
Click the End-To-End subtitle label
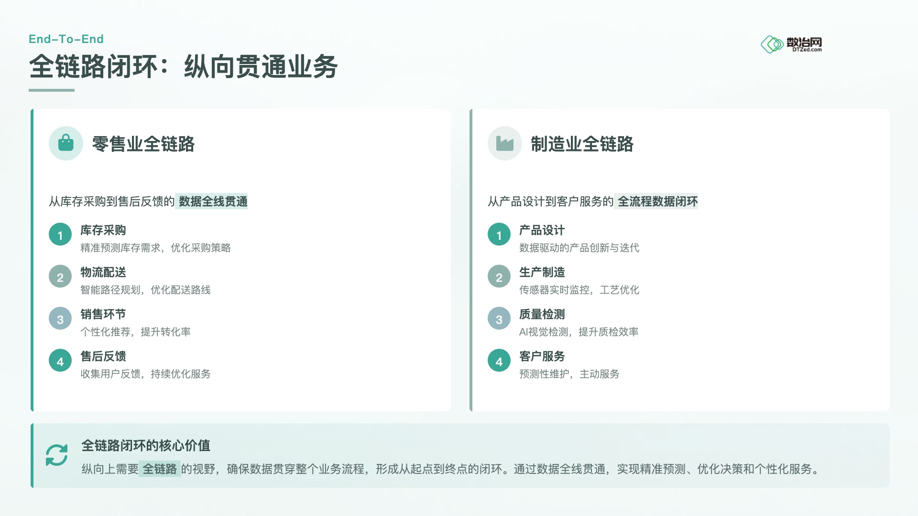[66, 39]
